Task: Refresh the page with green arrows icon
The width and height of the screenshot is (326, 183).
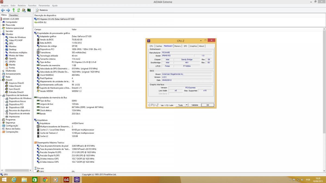Action: point(18,10)
